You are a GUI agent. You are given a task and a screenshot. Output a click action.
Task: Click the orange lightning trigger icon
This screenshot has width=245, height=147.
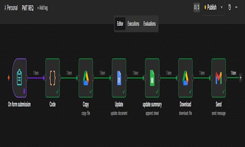9,78
